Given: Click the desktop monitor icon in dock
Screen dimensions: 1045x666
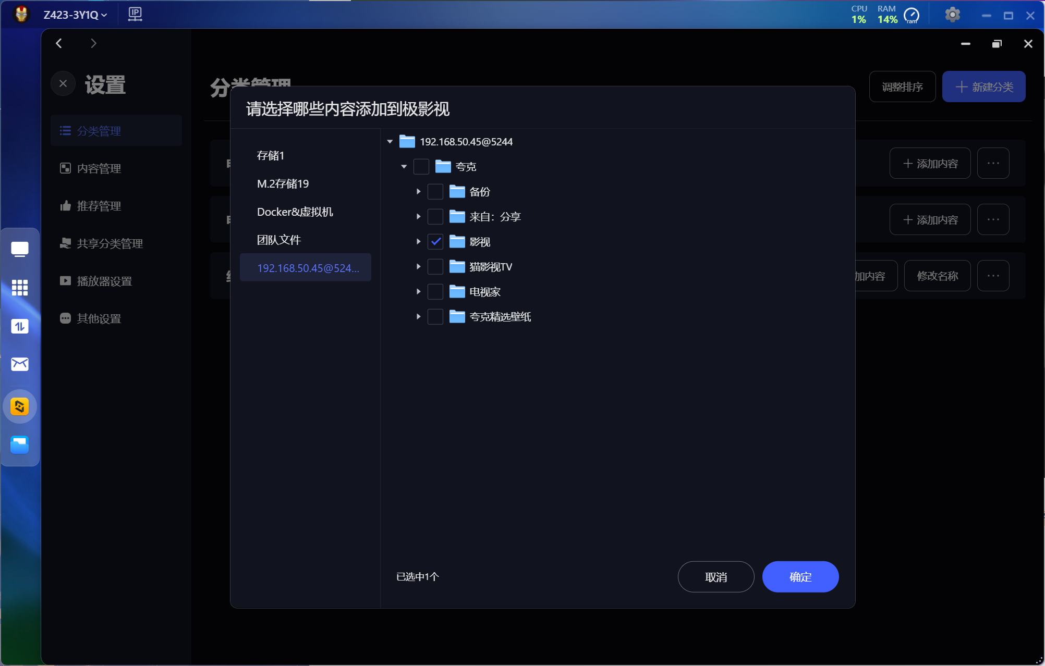Looking at the screenshot, I should (x=20, y=249).
